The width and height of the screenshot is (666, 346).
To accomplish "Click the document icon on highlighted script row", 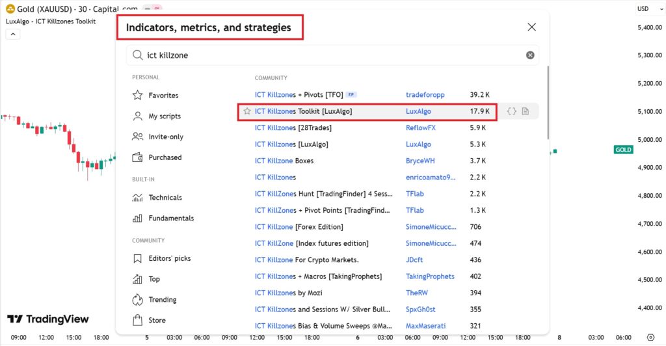I will pyautogui.click(x=526, y=112).
